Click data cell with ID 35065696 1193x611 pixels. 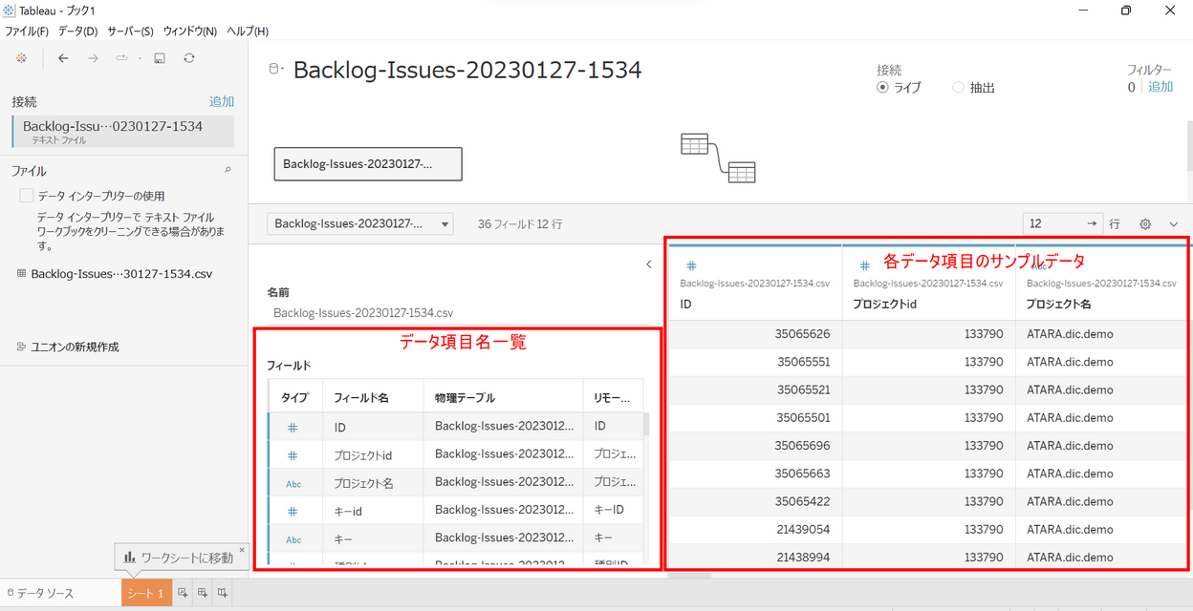tap(755, 446)
